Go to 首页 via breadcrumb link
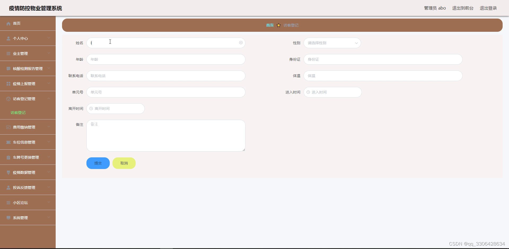 point(270,25)
